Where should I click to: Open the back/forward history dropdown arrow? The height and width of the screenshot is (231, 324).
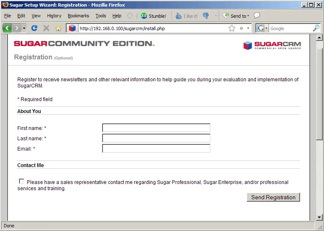coord(24,28)
